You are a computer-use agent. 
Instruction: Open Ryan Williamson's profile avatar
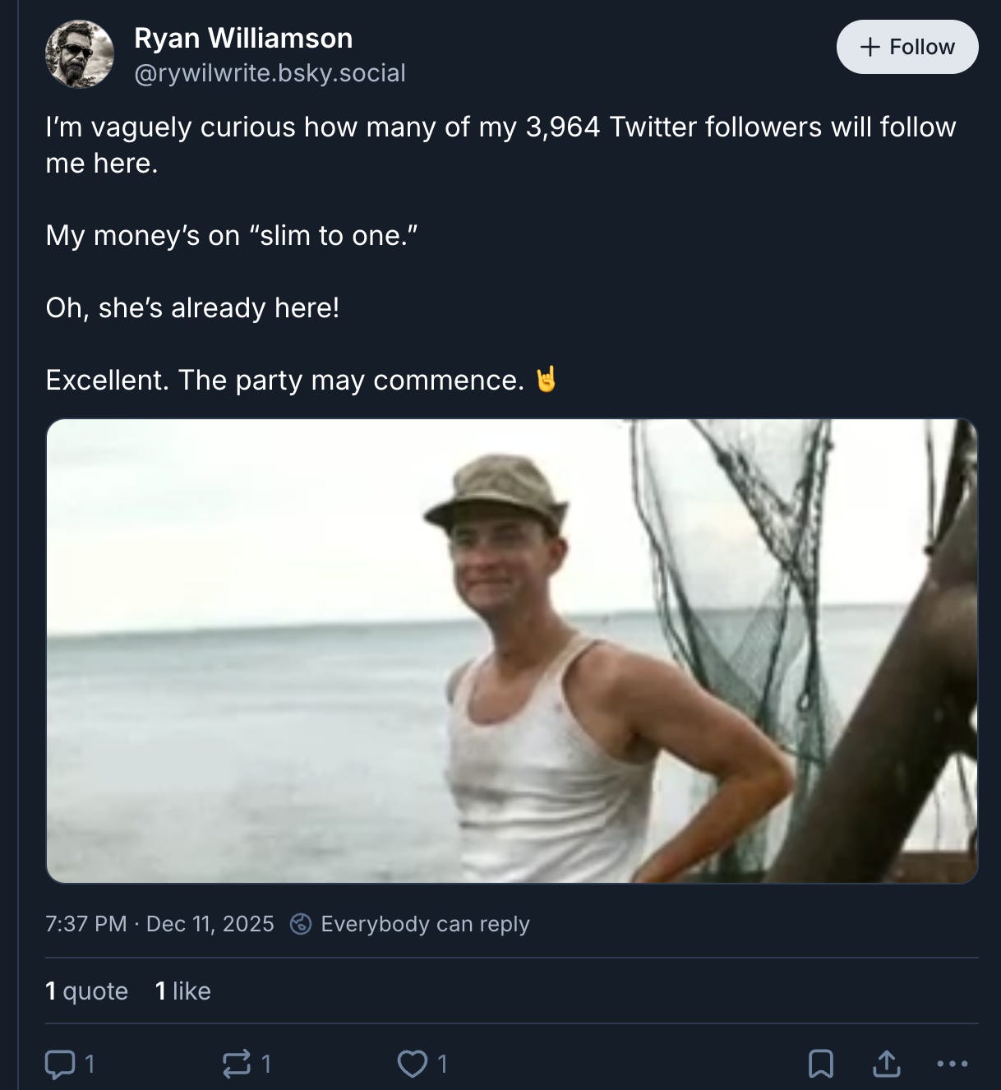(x=79, y=54)
